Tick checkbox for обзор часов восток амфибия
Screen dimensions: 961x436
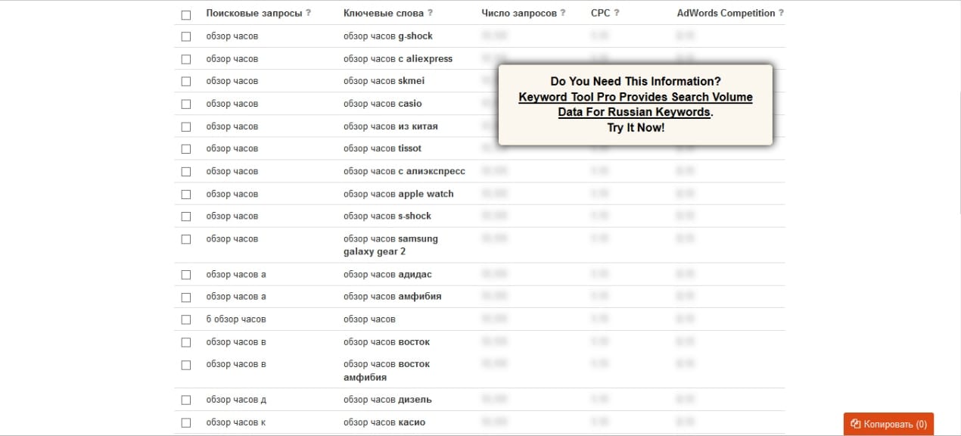(x=186, y=365)
